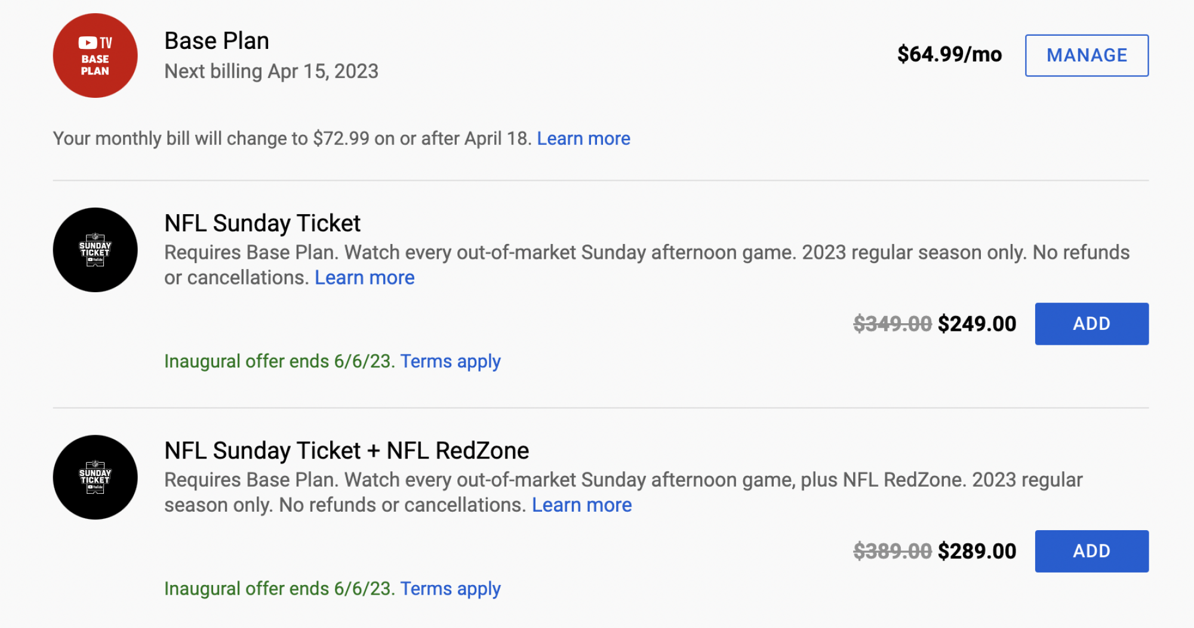Add the NFL Sunday Ticket package
This screenshot has width=1194, height=628.
1091,323
